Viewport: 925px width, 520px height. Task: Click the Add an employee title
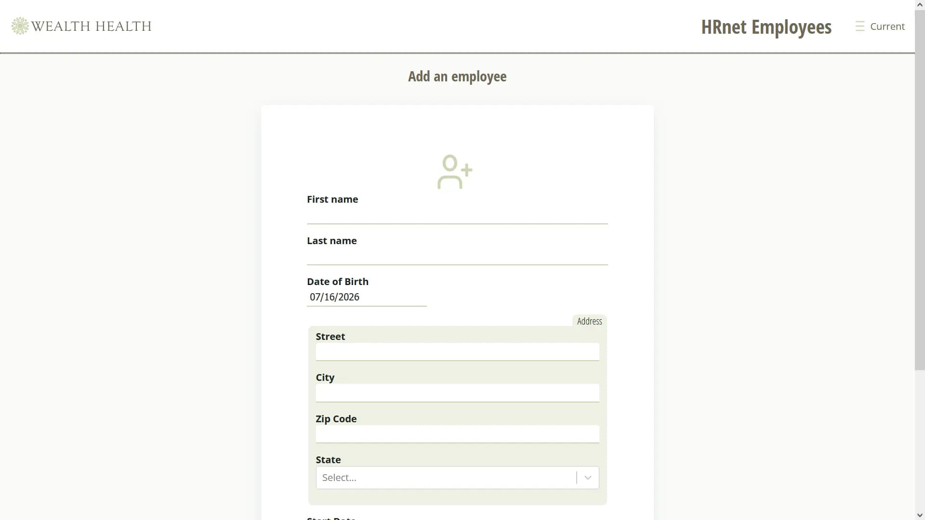pyautogui.click(x=457, y=77)
